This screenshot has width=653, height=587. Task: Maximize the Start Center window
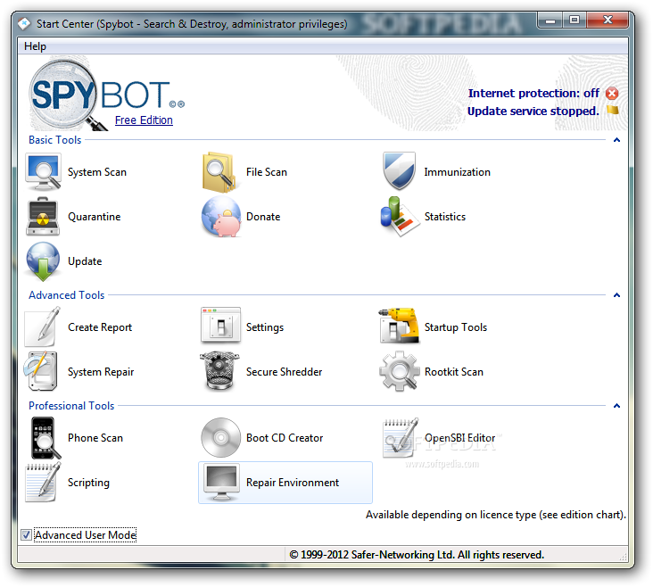(574, 20)
